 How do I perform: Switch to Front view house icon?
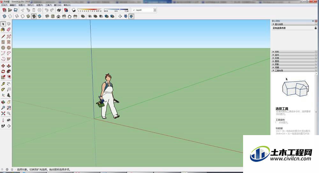point(58,16)
